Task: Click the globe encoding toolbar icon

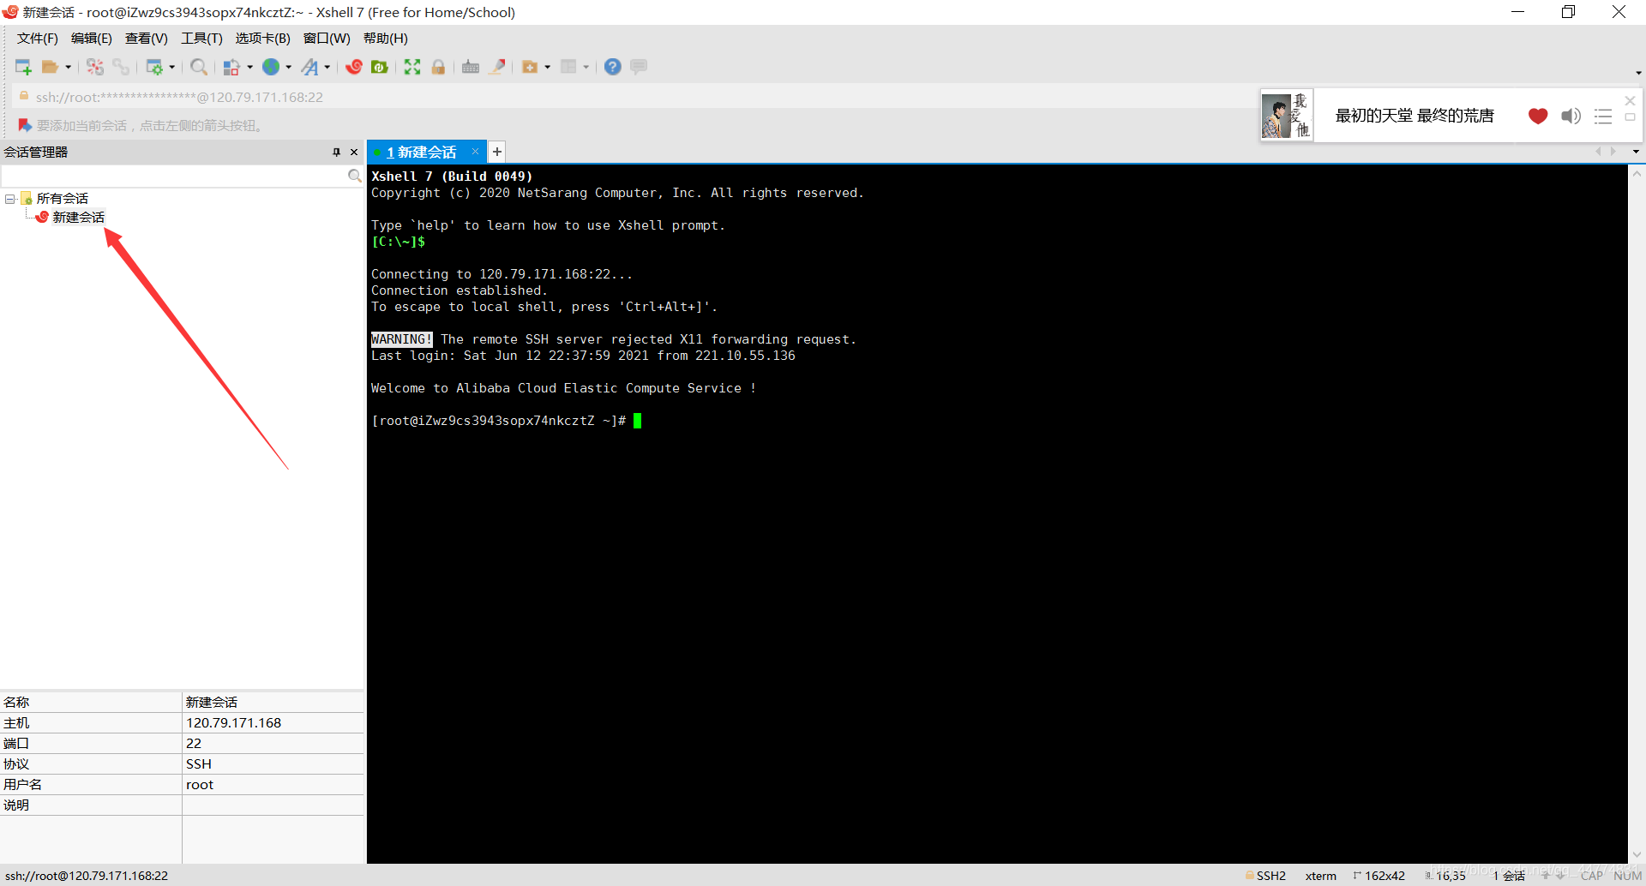Action: pos(271,67)
